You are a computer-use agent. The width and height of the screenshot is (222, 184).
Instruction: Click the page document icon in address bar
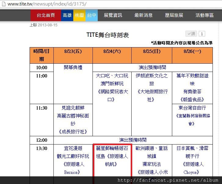4,4
